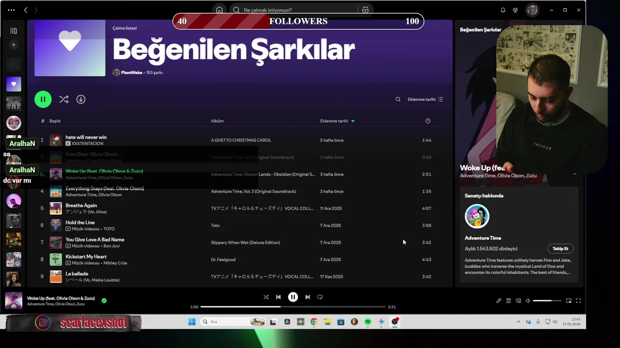Open the Adventure Time artist name link
Screen dimensions: 620x348
[x=483, y=238]
